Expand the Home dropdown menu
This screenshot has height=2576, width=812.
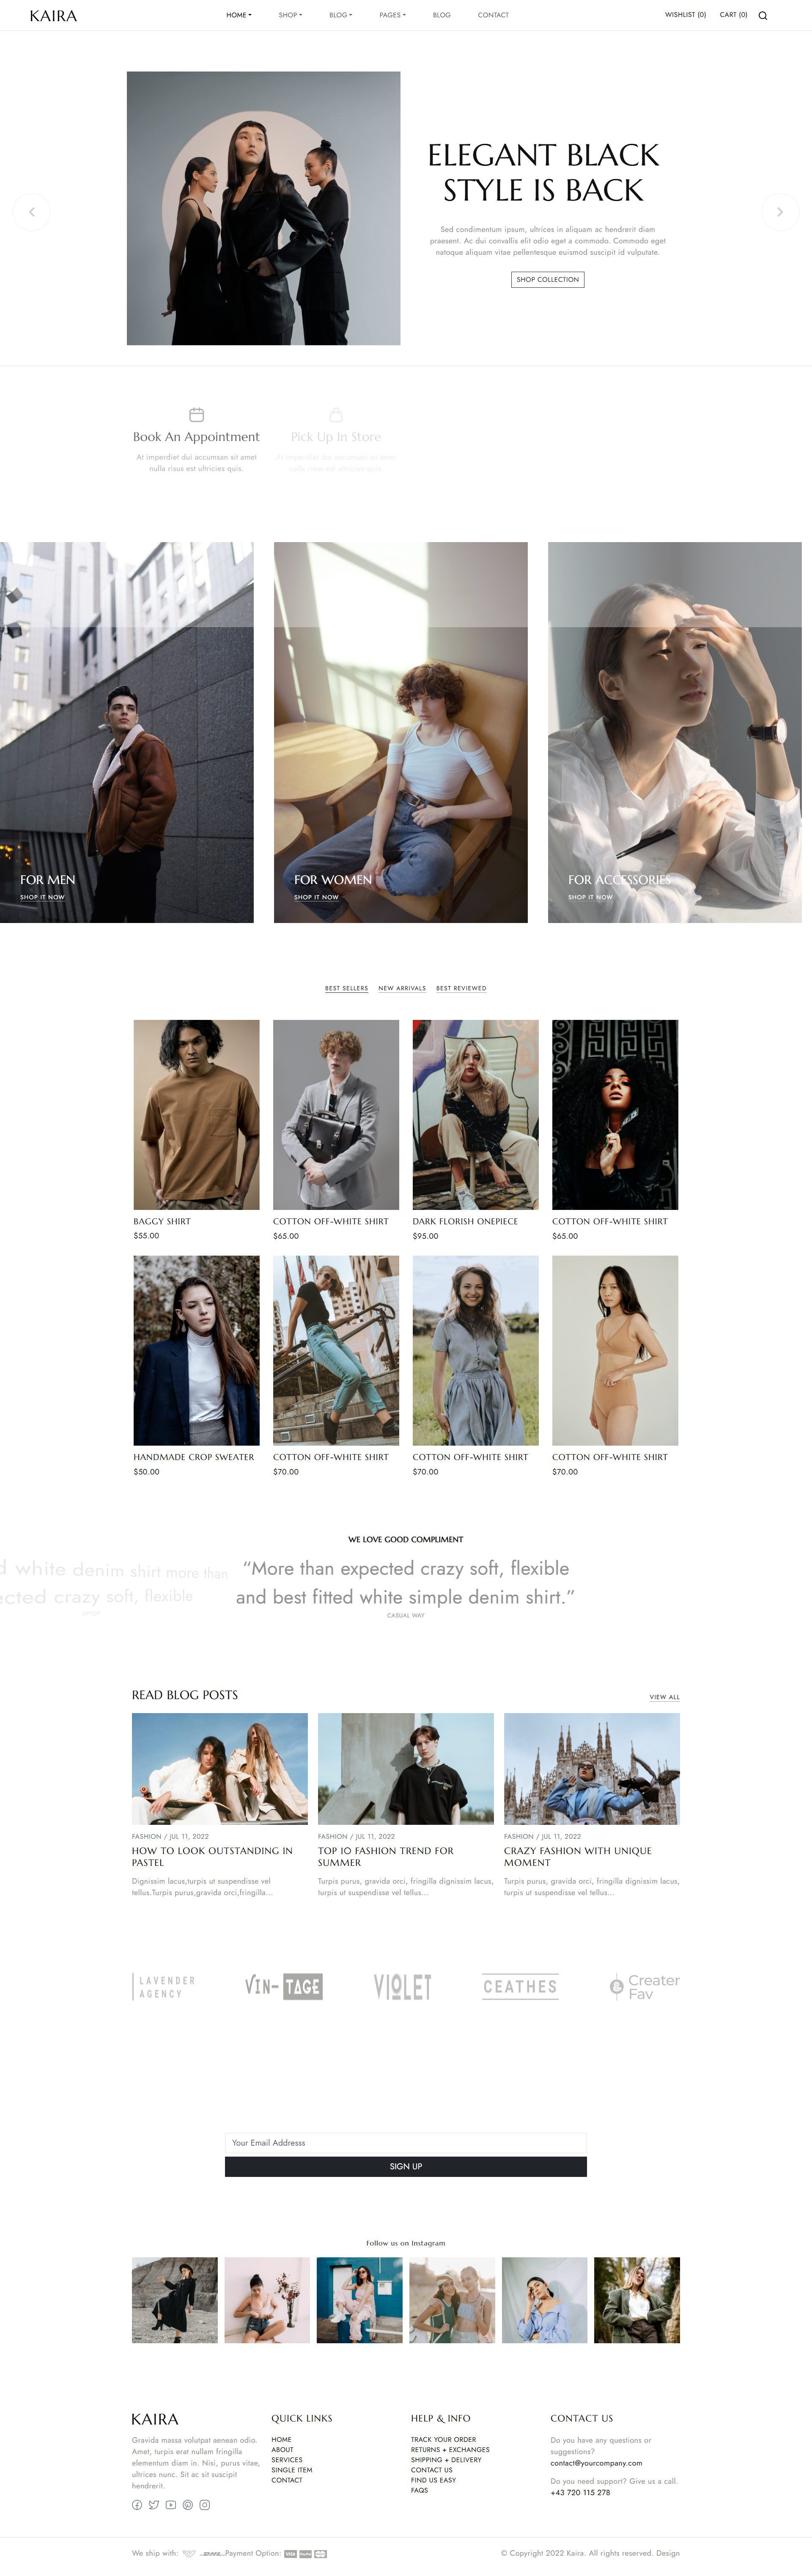pyautogui.click(x=239, y=15)
